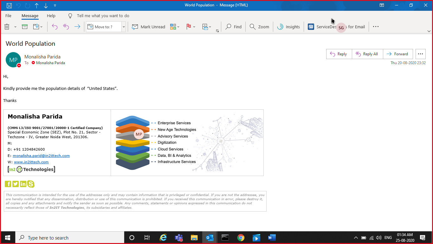Viewport: 433px width, 244px height.
Task: Open the Windows Start menu
Action: coord(8,238)
